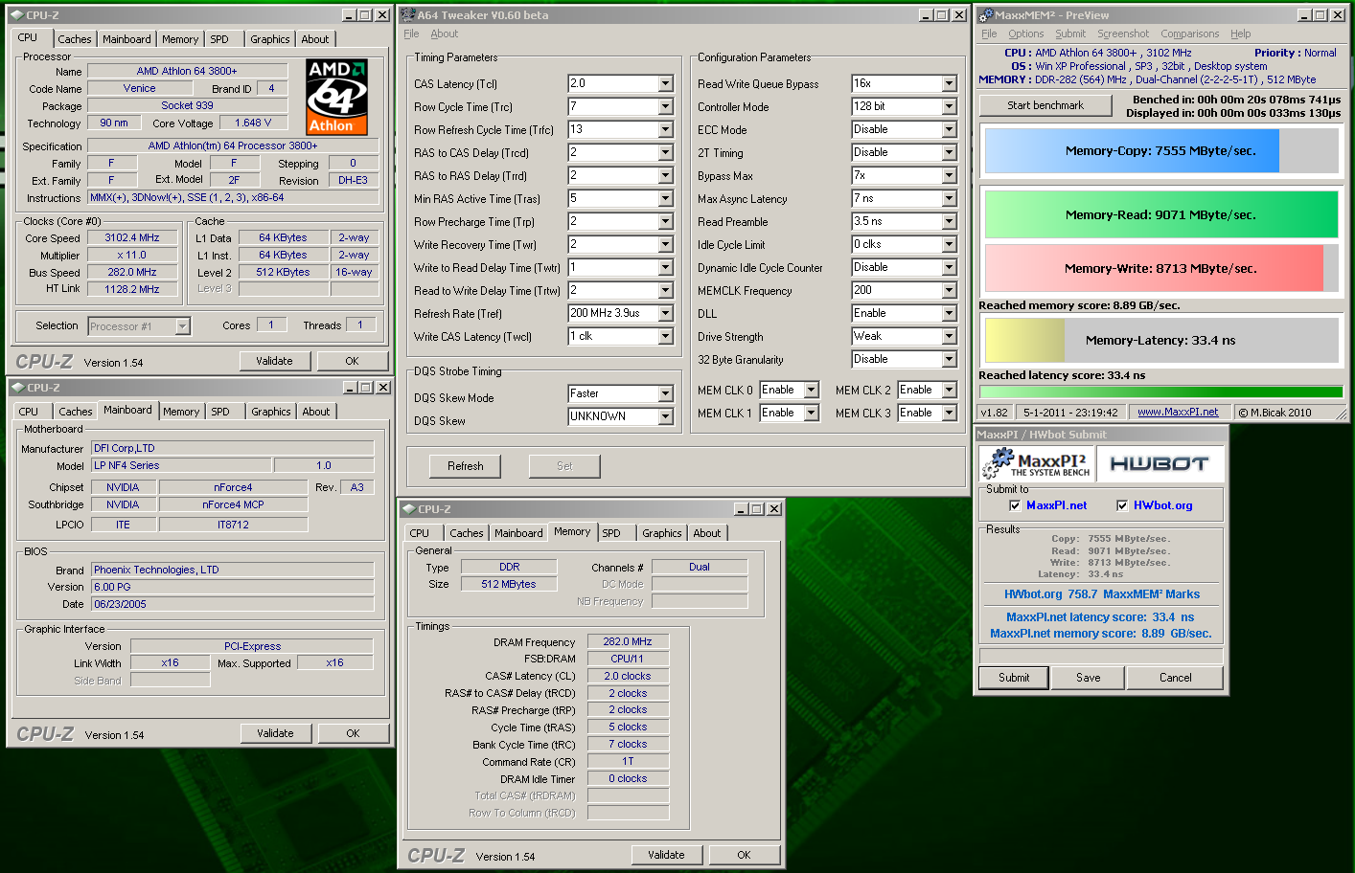Open the www.MaxxPI.net link
This screenshot has height=873, width=1355.
(x=1178, y=413)
